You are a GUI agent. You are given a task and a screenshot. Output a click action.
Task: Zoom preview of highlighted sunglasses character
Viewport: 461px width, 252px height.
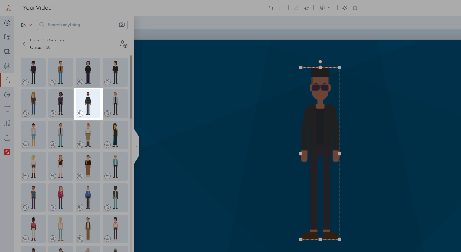pos(80,113)
